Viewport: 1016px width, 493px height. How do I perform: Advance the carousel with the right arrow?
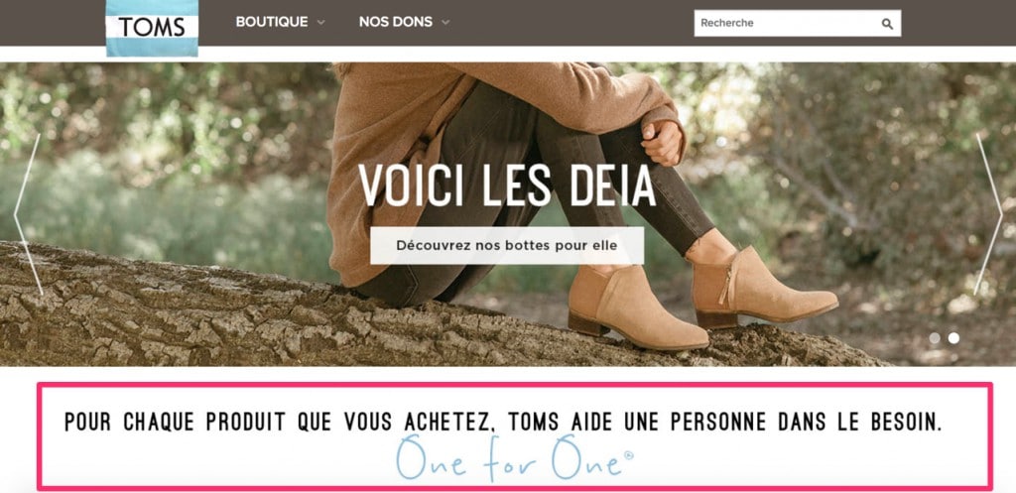[988, 214]
